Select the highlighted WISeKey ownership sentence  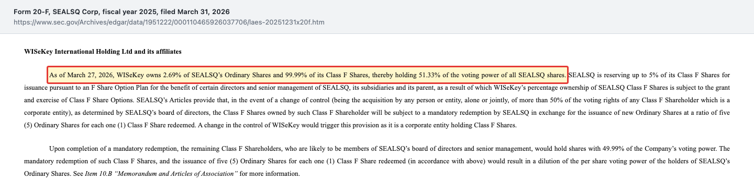[x=307, y=75]
